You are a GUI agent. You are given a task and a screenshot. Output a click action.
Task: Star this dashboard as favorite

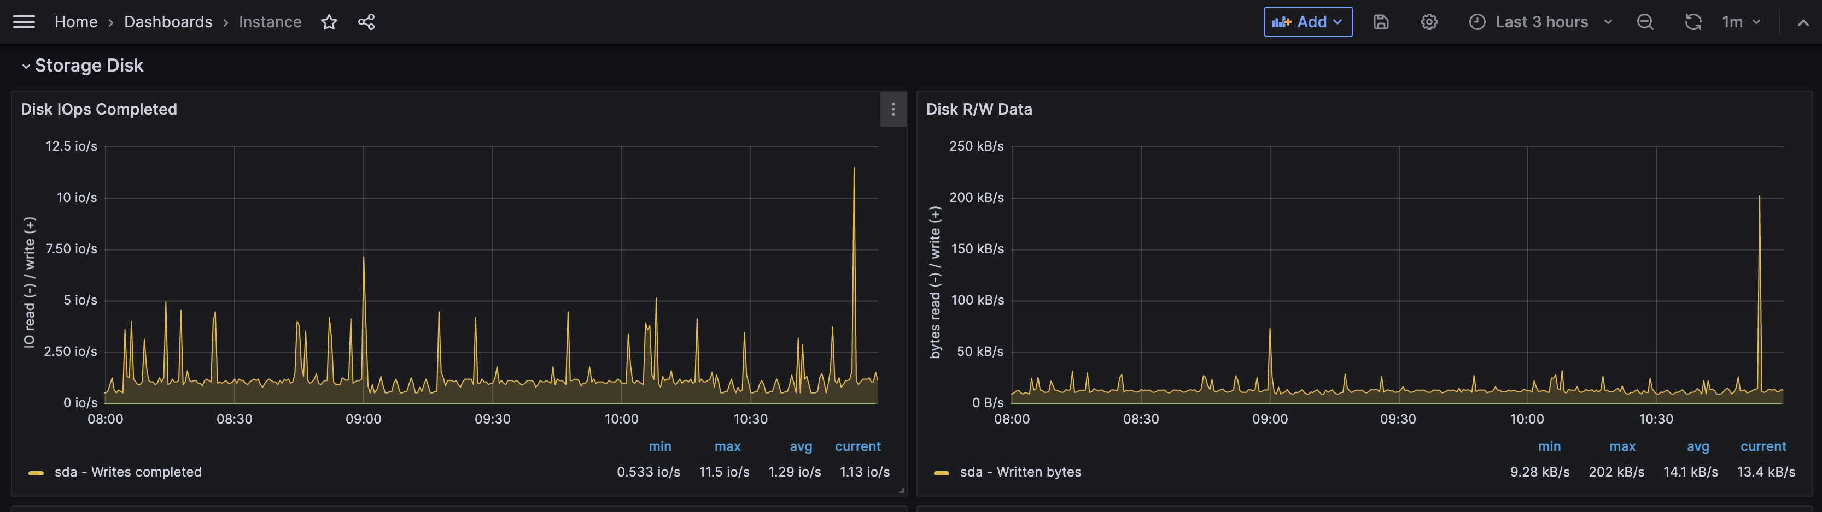[x=329, y=22]
